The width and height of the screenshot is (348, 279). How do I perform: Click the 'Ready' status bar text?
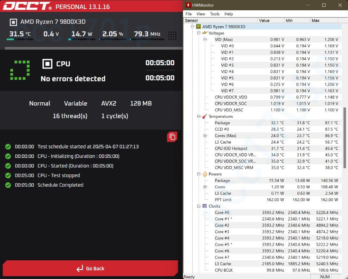click(x=189, y=277)
